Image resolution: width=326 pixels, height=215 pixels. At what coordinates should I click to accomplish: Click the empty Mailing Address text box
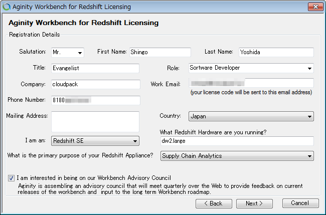(x=95, y=121)
